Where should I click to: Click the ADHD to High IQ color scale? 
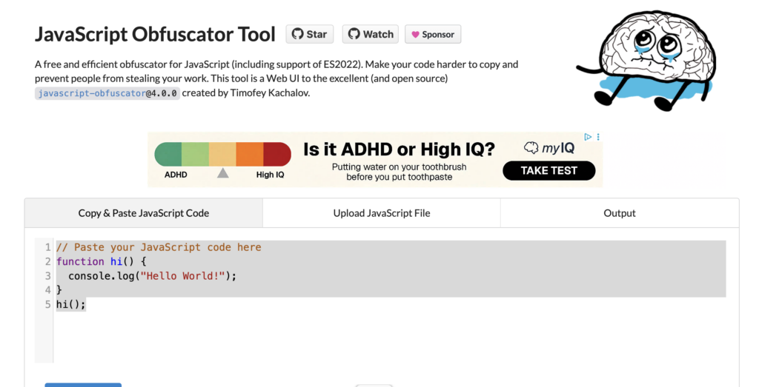tap(222, 154)
